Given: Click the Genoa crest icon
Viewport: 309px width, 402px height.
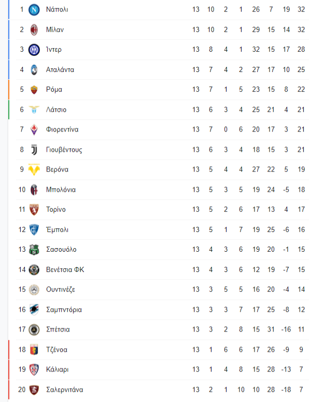Looking at the screenshot, I should click(x=34, y=350).
